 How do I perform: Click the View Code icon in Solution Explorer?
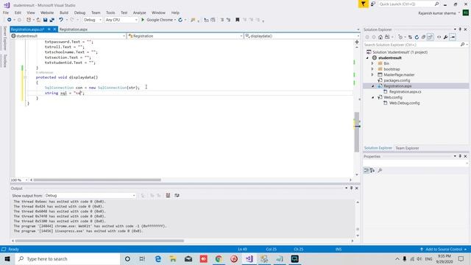pyautogui.click(x=439, y=37)
